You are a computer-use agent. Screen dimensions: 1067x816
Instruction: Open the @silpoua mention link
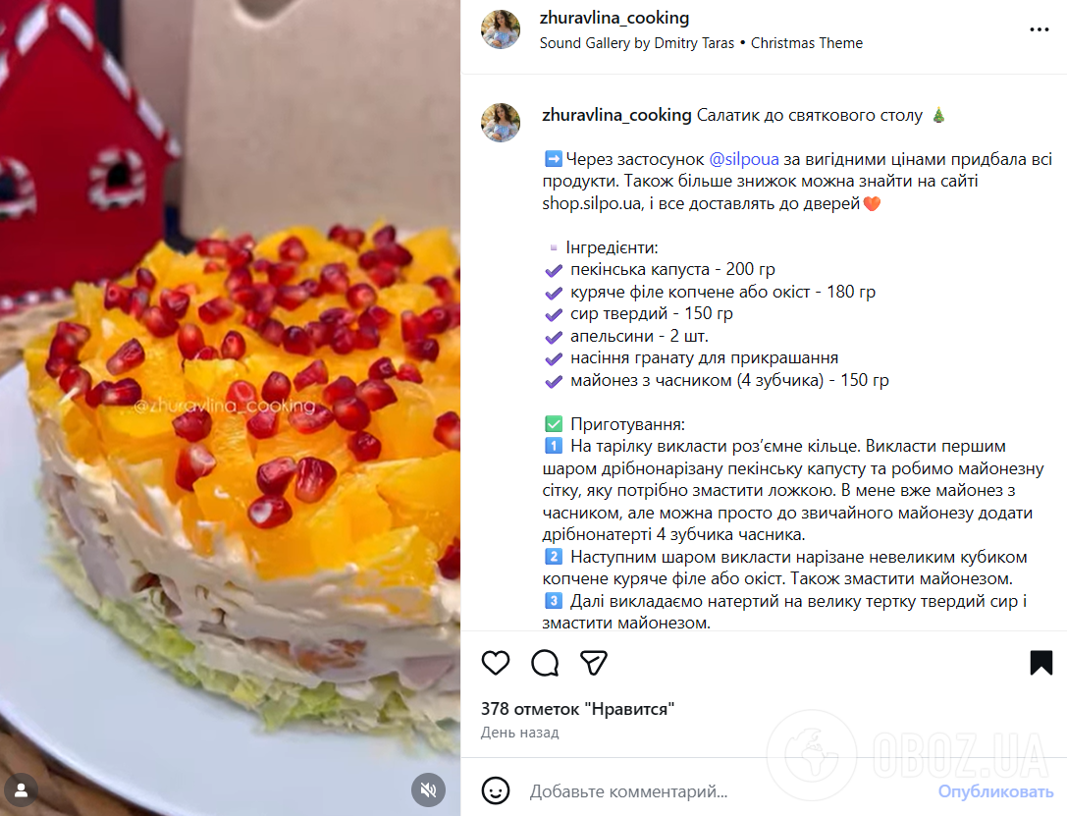pos(744,159)
